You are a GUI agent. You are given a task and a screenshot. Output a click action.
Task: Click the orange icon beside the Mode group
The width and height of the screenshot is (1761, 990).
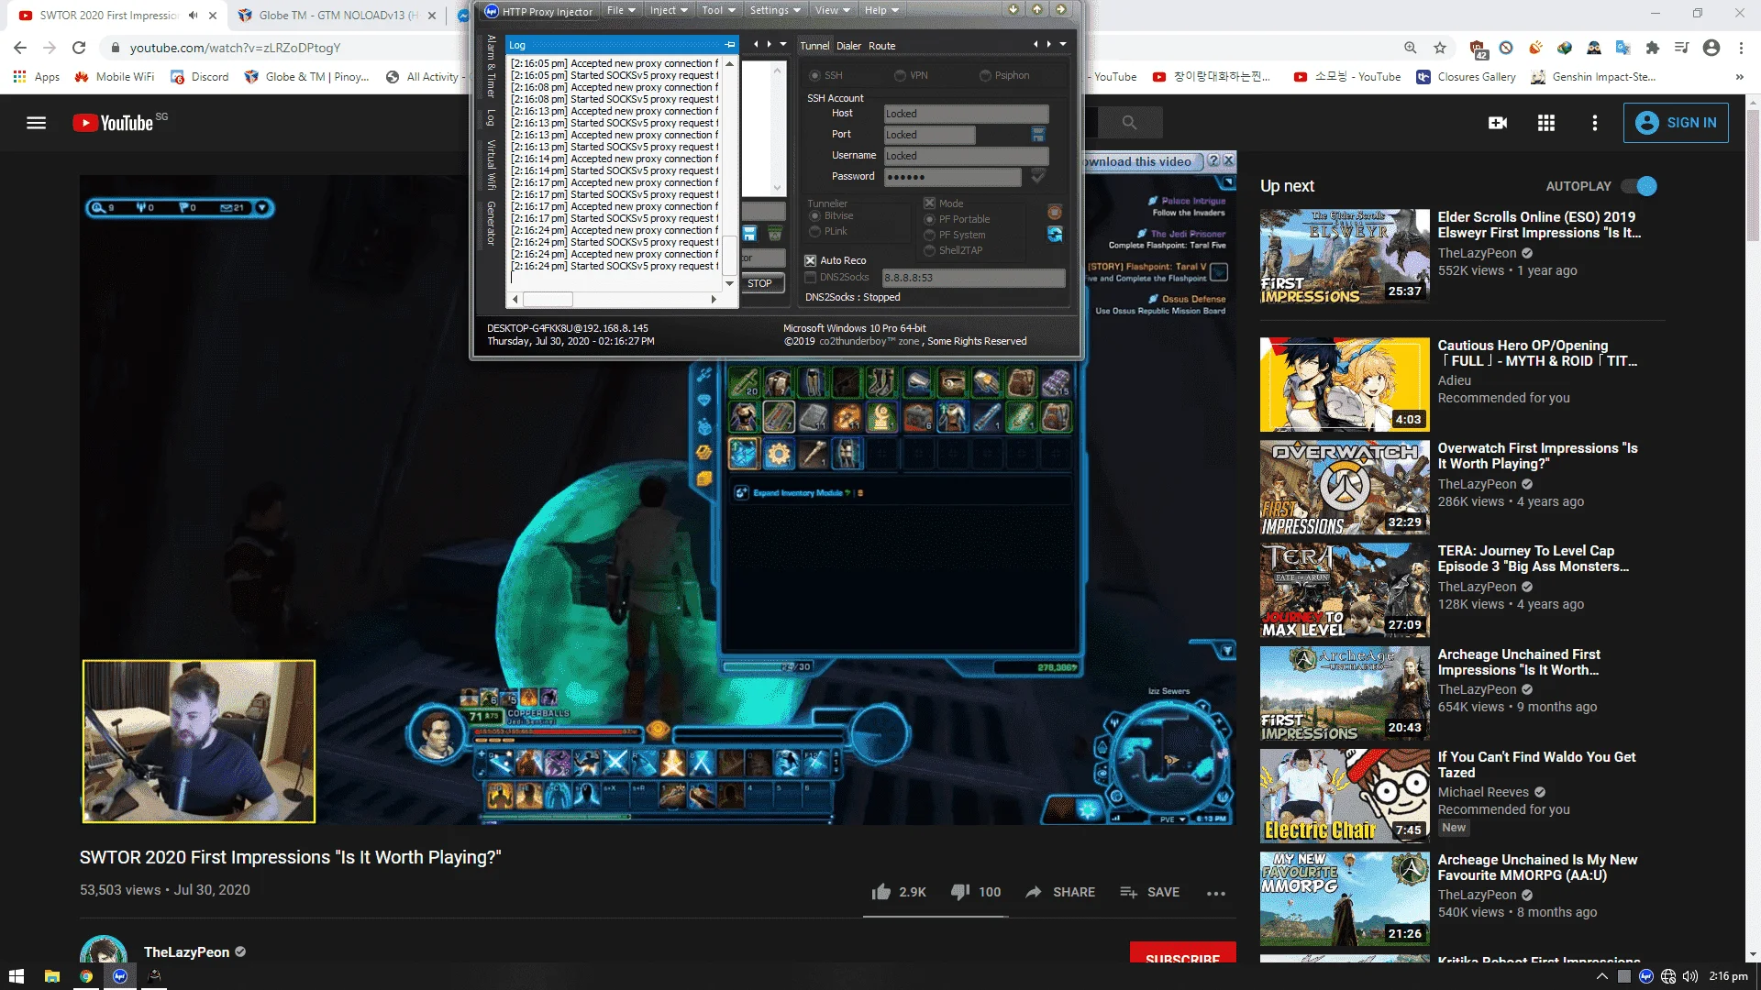coord(1055,212)
